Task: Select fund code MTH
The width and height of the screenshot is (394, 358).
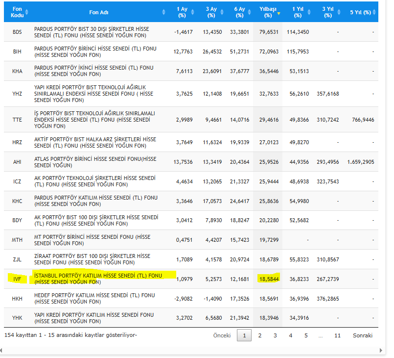Action: [17, 240]
